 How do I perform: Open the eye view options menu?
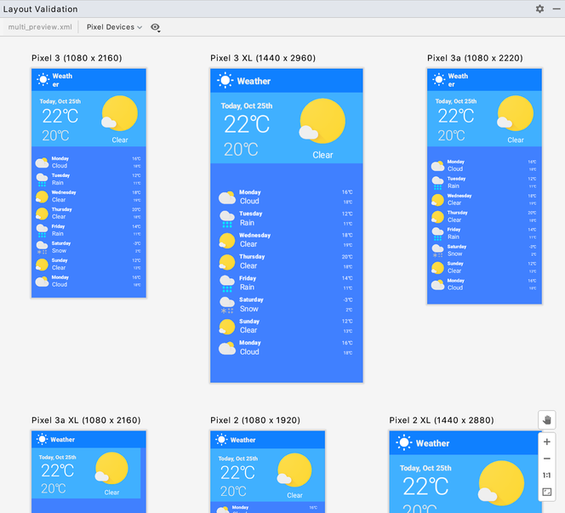click(156, 27)
